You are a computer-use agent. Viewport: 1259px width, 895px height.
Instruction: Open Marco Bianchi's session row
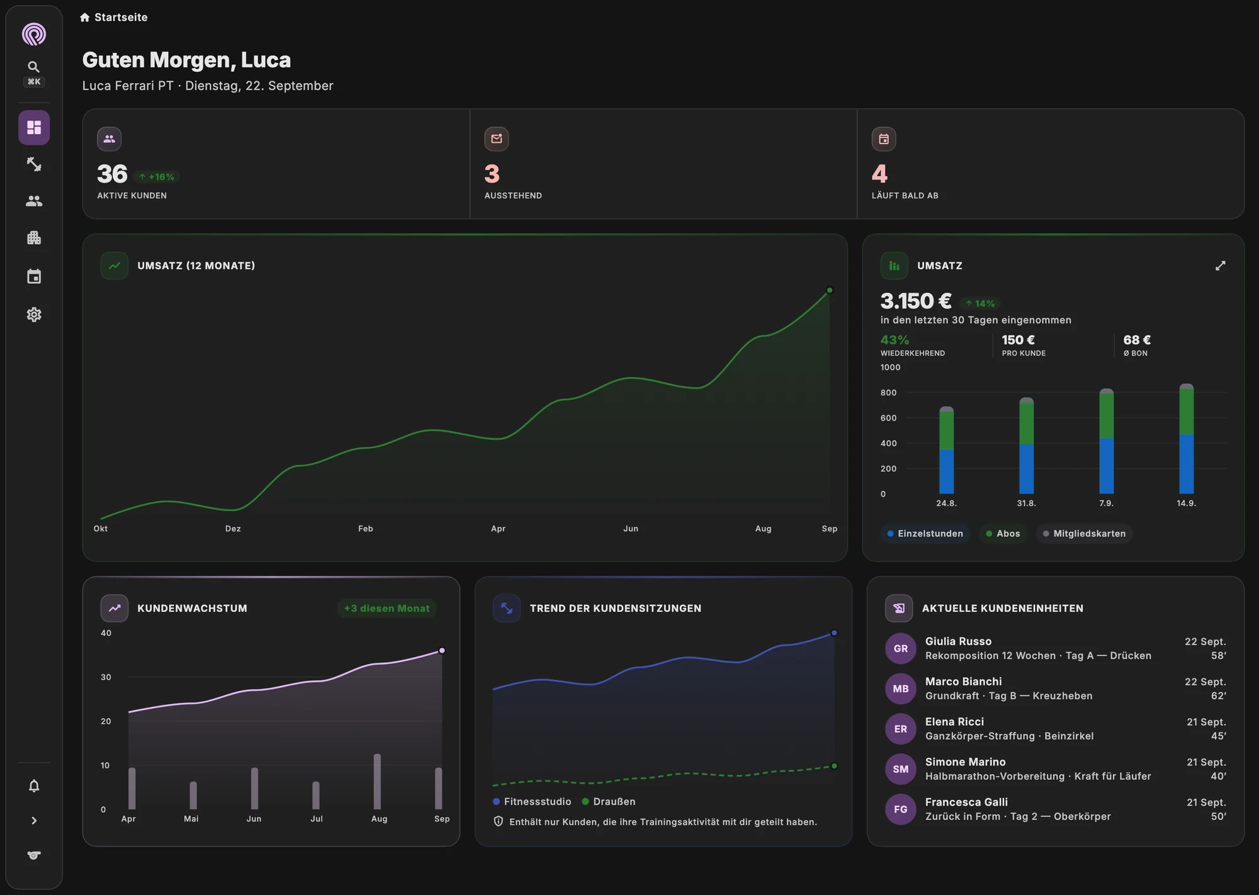click(x=1056, y=689)
